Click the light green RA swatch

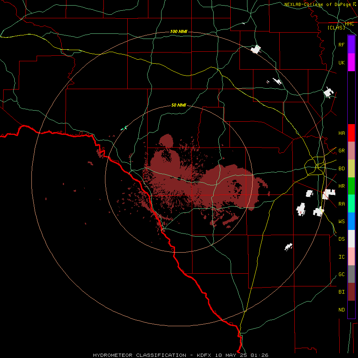coord(351,204)
